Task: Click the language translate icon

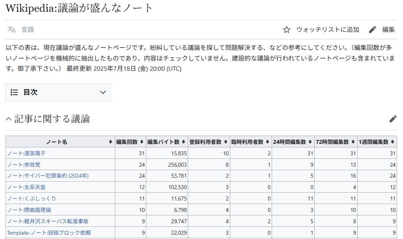Action: pos(12,29)
